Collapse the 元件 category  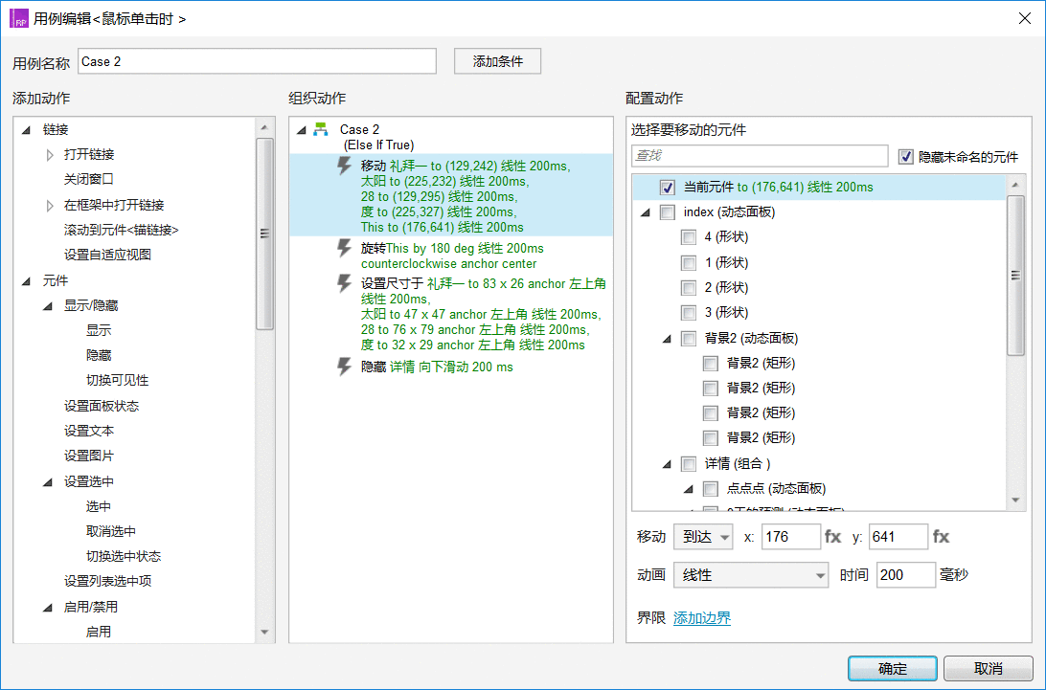tap(26, 281)
